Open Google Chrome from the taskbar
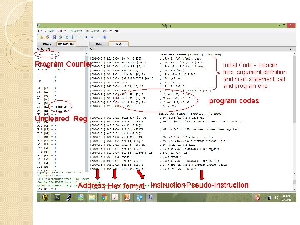This screenshot has width=300, height=225. point(104,197)
